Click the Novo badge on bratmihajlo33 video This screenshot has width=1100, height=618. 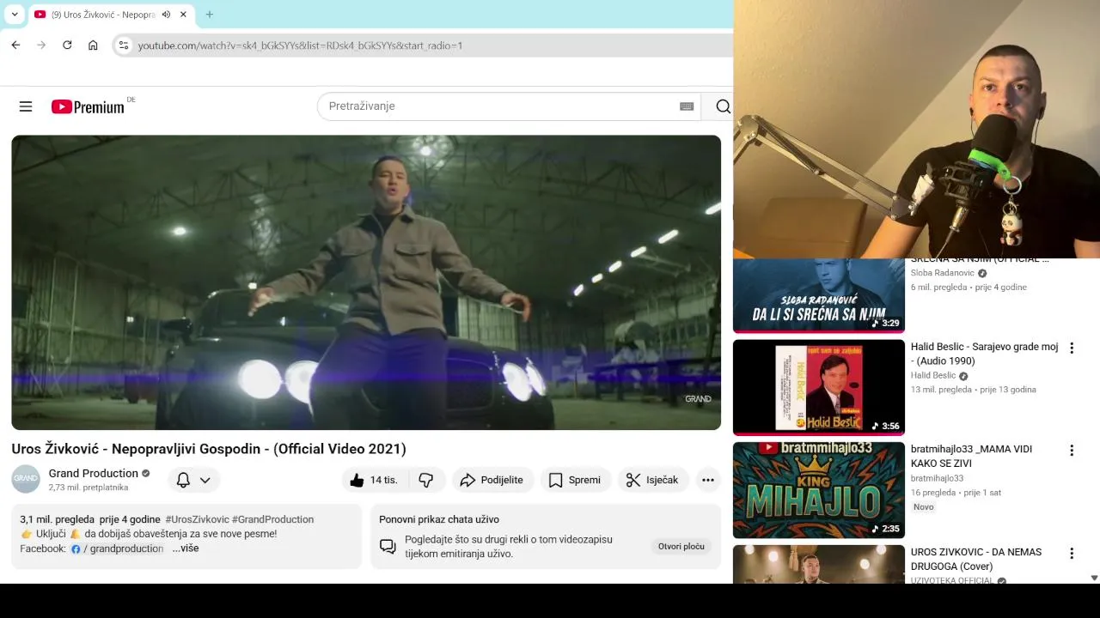924,507
